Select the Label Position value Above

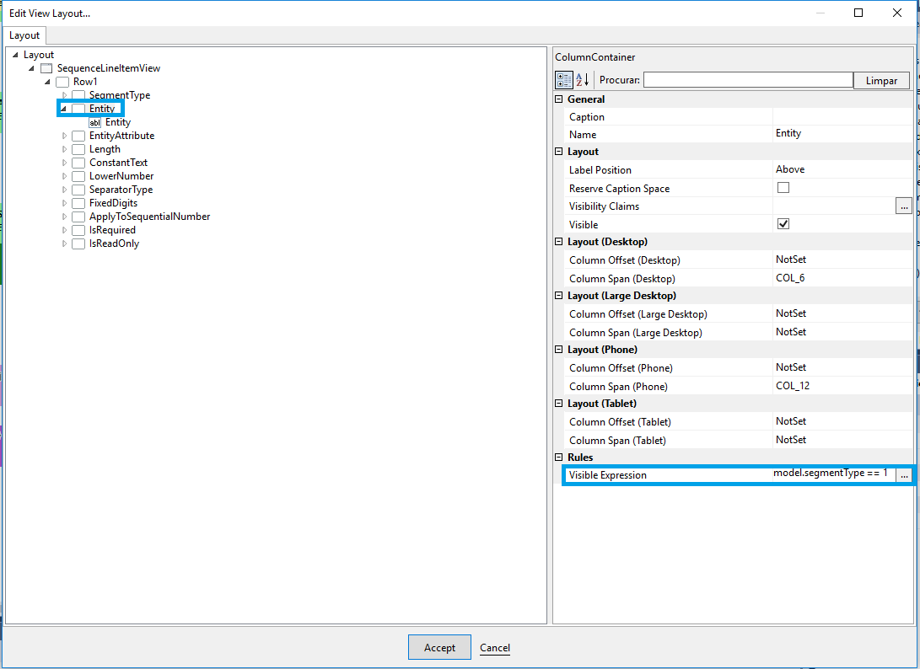tap(790, 169)
